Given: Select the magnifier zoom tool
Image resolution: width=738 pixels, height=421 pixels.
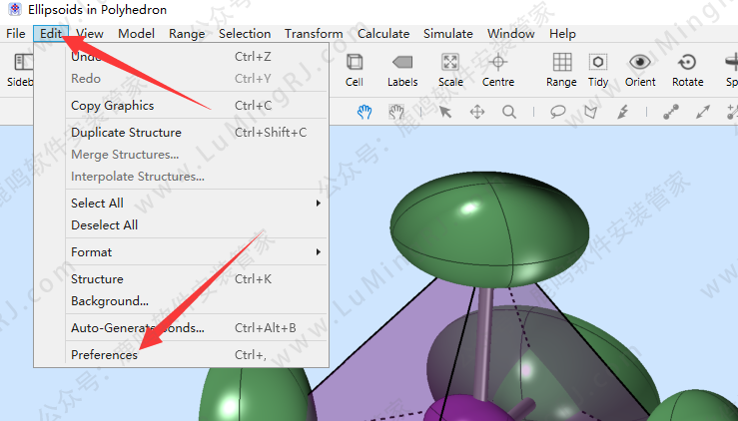Looking at the screenshot, I should click(x=509, y=112).
